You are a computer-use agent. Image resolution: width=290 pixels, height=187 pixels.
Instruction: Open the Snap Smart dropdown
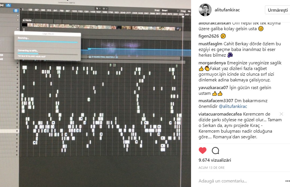pos(170,11)
